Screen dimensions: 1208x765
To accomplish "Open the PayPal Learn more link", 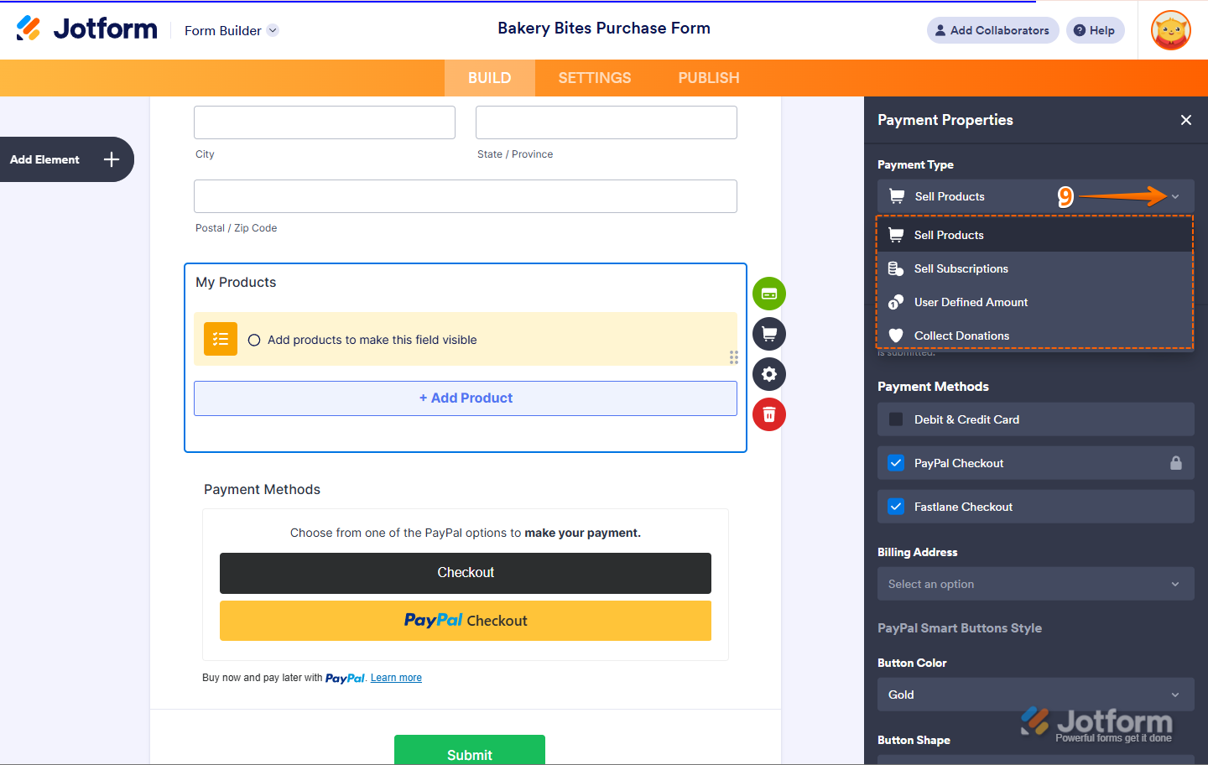I will point(395,677).
